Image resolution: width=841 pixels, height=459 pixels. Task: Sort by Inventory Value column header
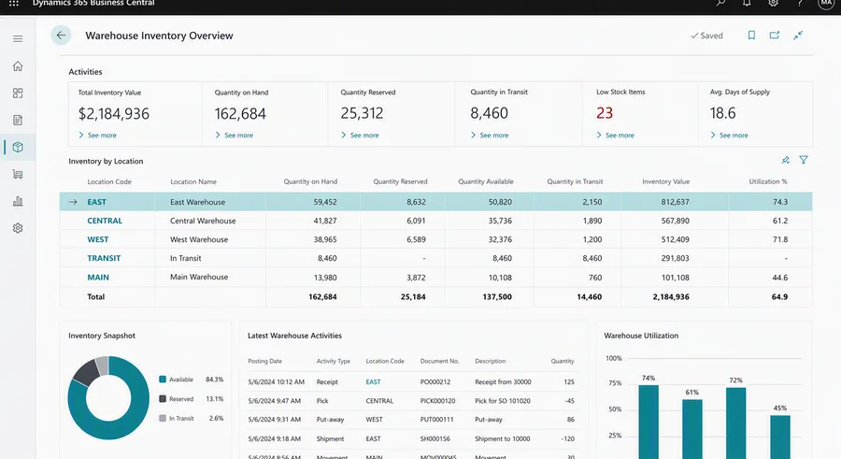point(666,182)
